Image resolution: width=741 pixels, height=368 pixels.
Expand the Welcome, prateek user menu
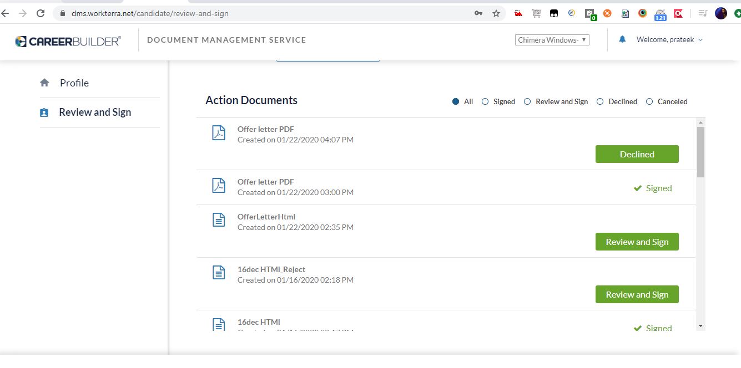(669, 39)
